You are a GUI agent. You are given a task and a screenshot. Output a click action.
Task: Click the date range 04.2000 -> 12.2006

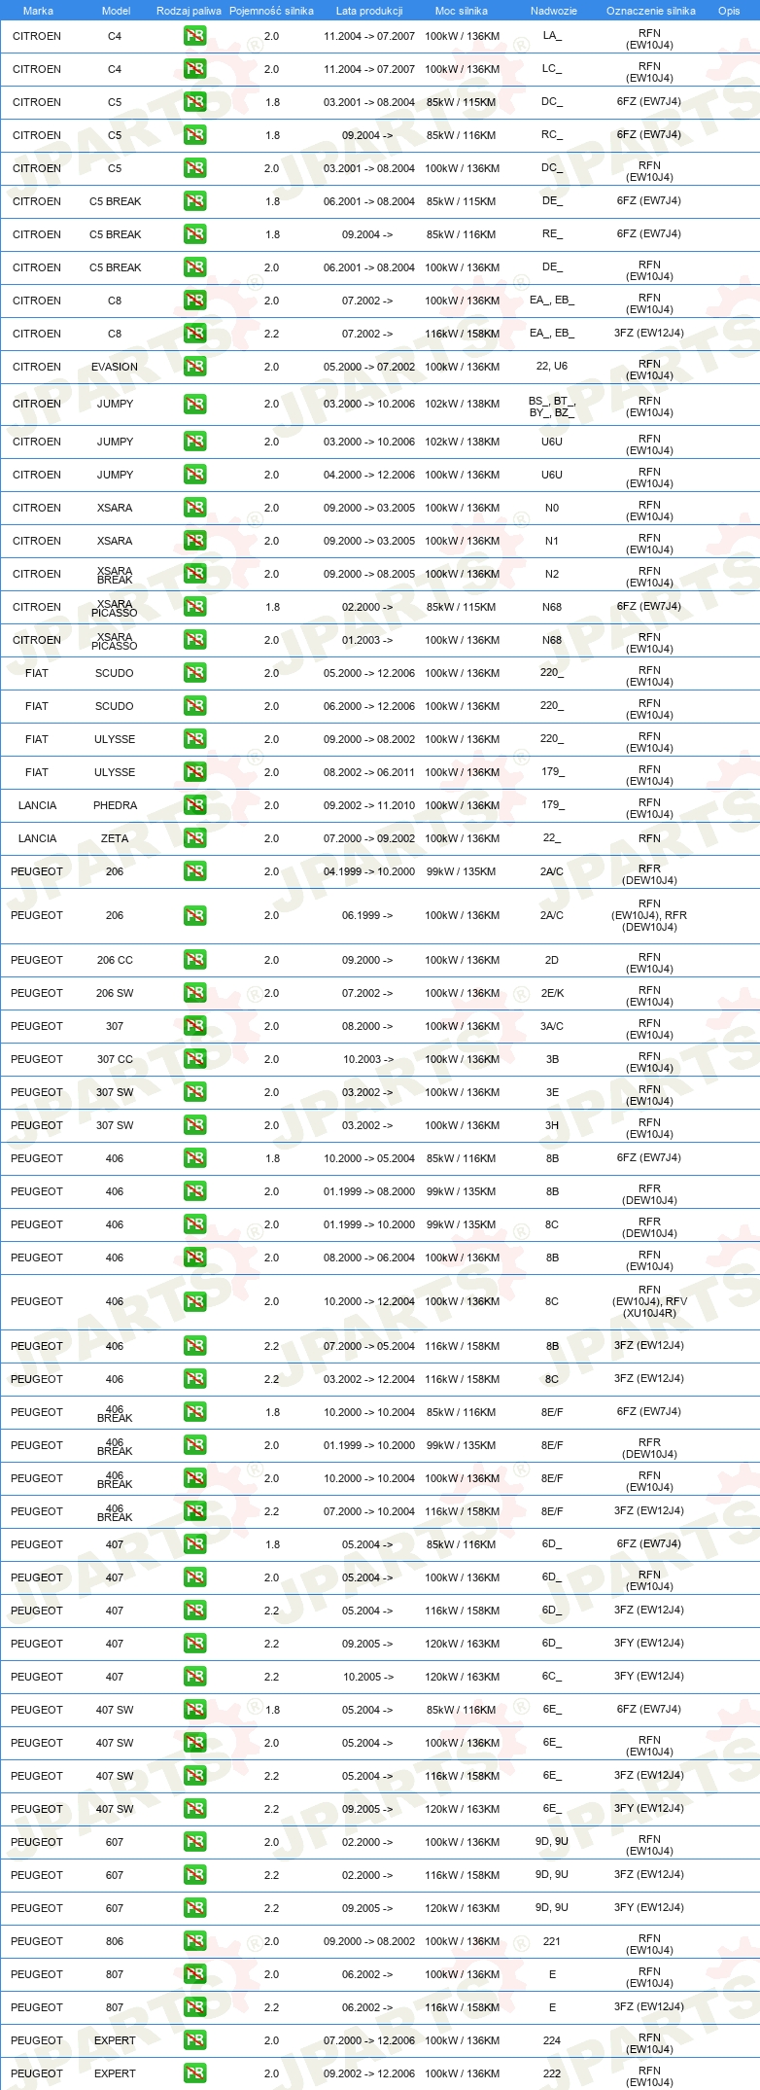pos(369,475)
